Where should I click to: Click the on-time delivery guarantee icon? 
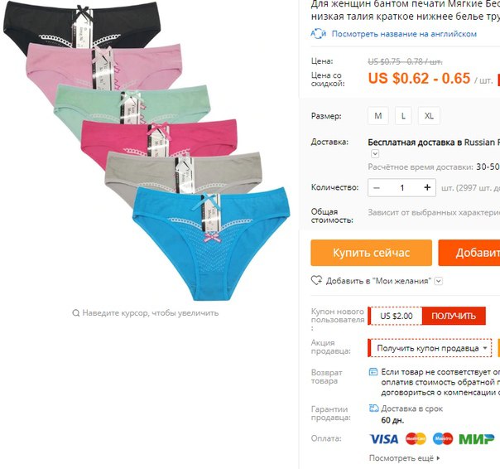point(373,409)
